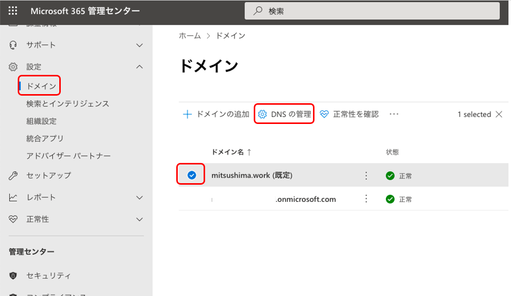511x296 pixels.
Task: Open the app launcher waffle icon
Action: point(13,11)
